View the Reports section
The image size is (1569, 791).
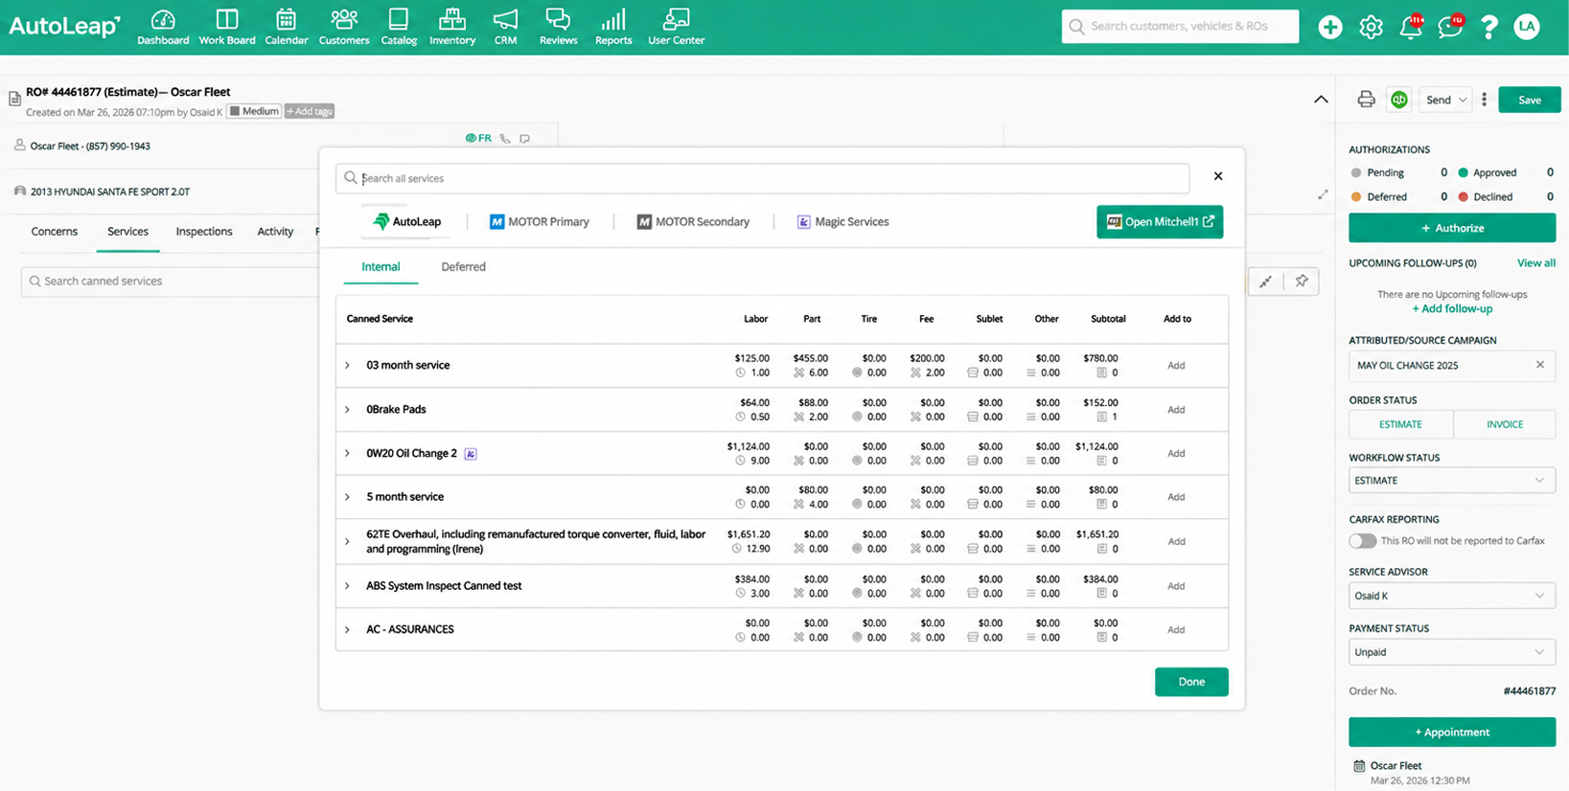(613, 27)
